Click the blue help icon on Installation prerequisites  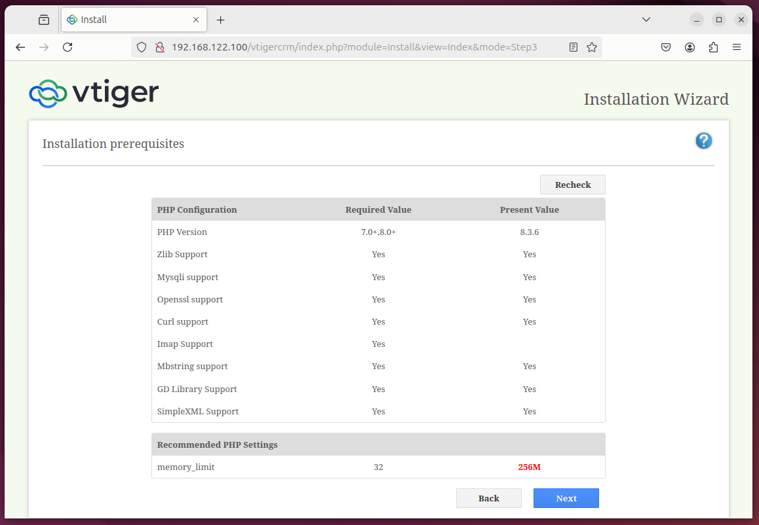coord(703,141)
